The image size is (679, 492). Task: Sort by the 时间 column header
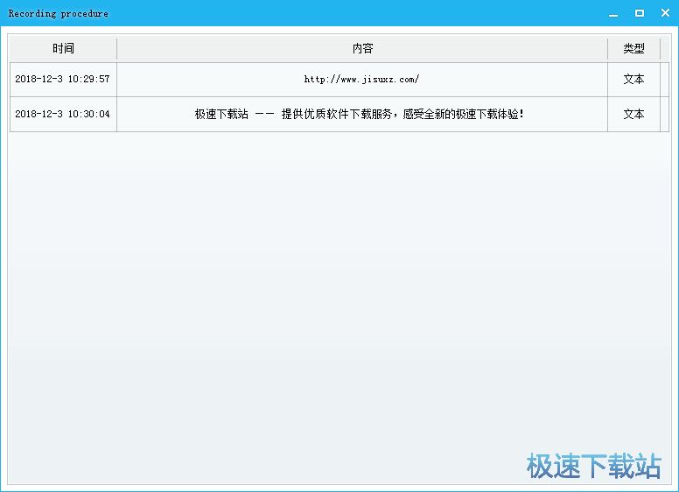[x=63, y=49]
